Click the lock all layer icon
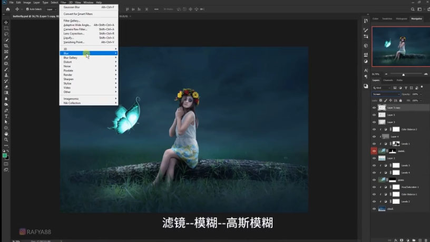This screenshot has width=430, height=242. [400, 100]
